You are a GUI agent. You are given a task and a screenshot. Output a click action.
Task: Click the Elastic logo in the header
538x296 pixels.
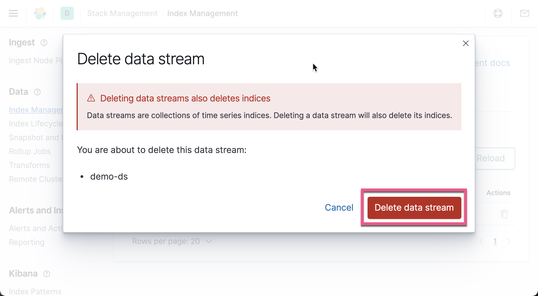pyautogui.click(x=40, y=13)
